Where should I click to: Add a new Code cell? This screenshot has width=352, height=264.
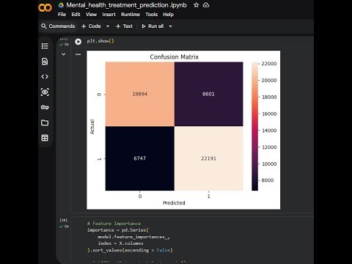(91, 26)
